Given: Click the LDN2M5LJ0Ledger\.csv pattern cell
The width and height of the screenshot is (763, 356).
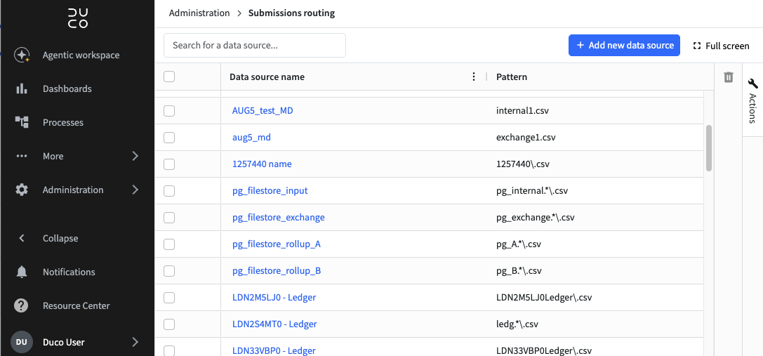Looking at the screenshot, I should click(x=544, y=298).
